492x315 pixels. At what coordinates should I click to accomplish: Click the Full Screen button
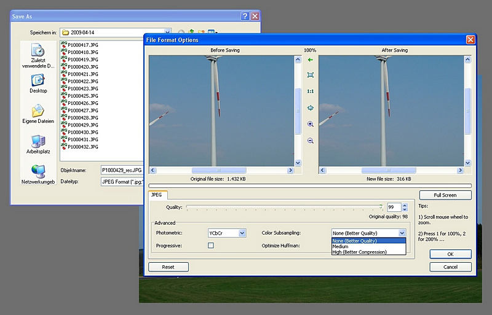pos(445,195)
